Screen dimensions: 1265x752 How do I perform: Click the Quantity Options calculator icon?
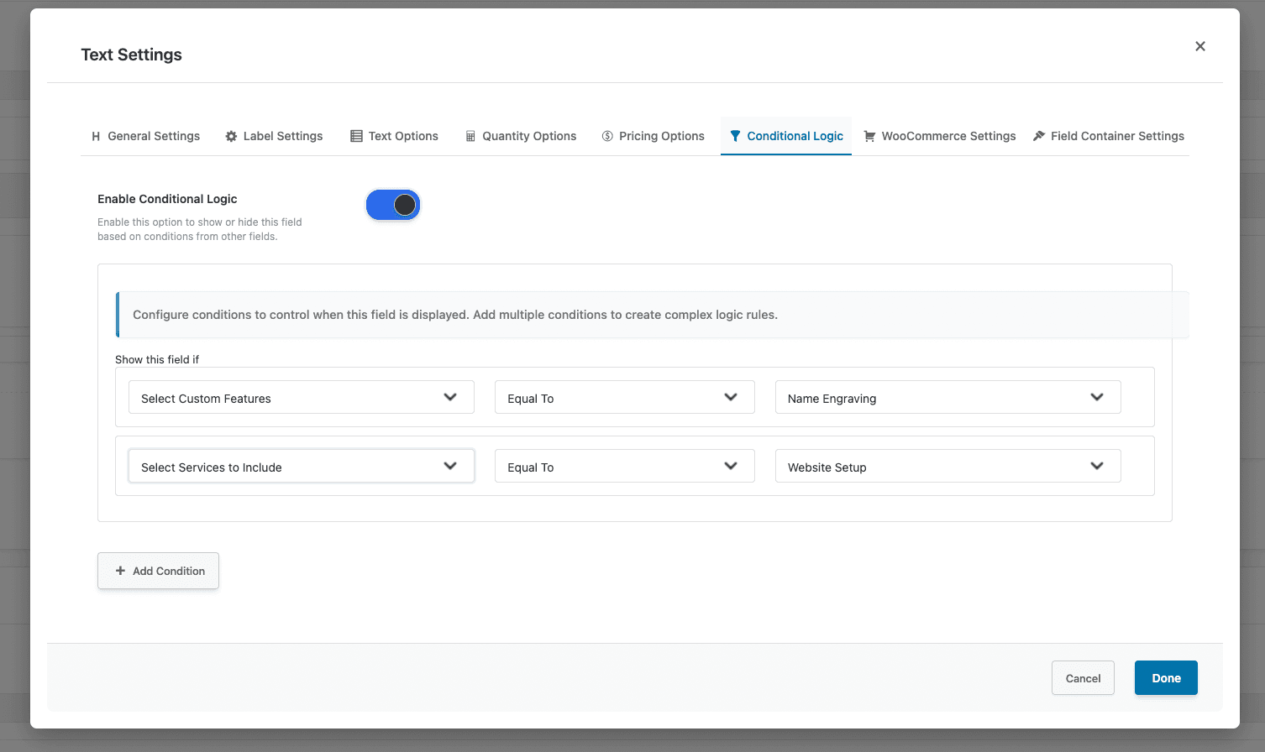(470, 136)
